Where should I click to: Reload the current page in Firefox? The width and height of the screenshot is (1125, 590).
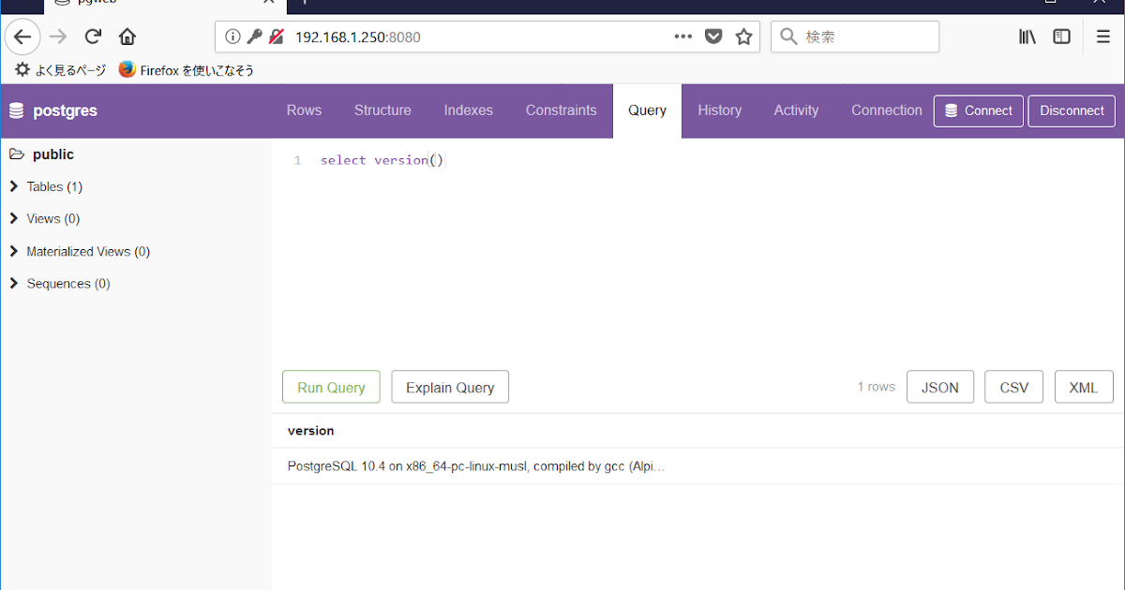(92, 37)
